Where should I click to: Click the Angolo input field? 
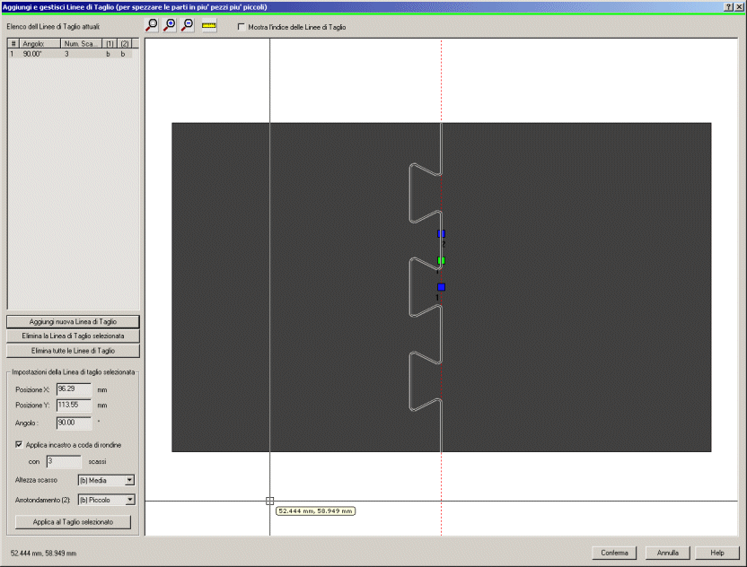click(x=74, y=423)
